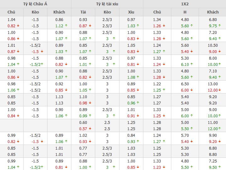Click the green up arrow beside 9.50

[219, 167]
